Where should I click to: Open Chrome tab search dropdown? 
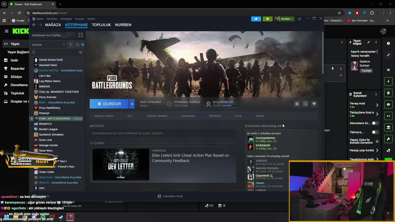[4, 4]
